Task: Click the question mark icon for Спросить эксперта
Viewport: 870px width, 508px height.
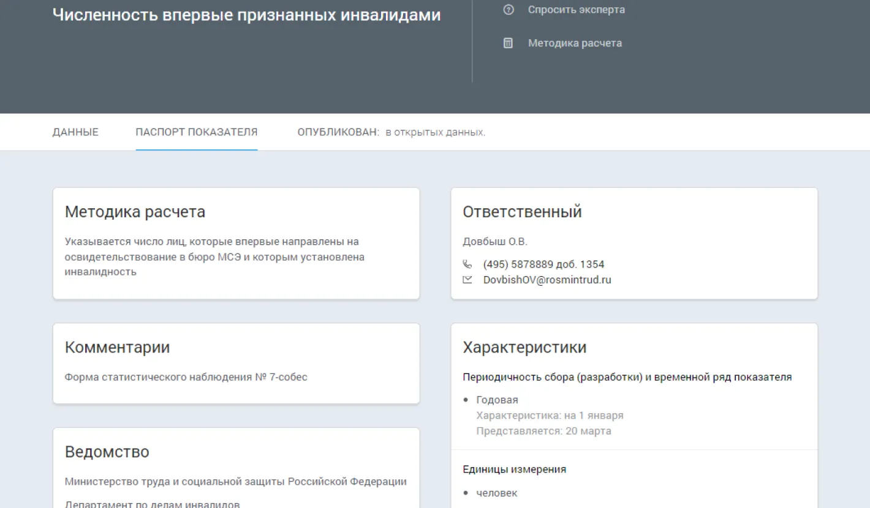Action: [x=508, y=10]
